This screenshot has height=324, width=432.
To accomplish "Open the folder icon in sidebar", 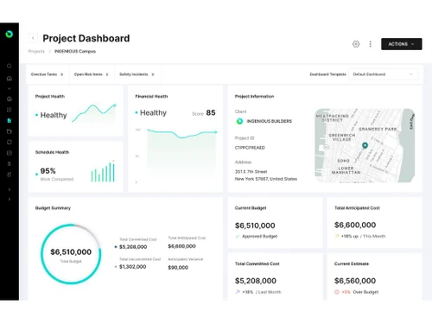I will 10,131.
